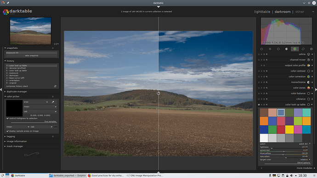Select the color module group icon
Viewport: 317px width, 178px height.
[x=295, y=49]
